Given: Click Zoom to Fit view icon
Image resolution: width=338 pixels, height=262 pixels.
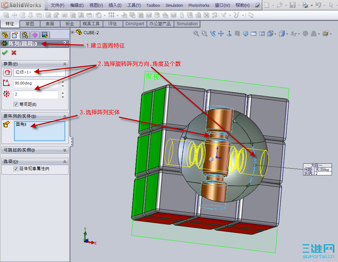Looking at the screenshot, I should [x=196, y=34].
